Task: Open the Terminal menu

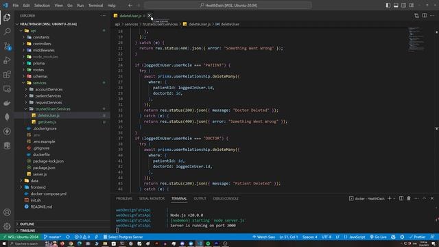Action: 95,5
